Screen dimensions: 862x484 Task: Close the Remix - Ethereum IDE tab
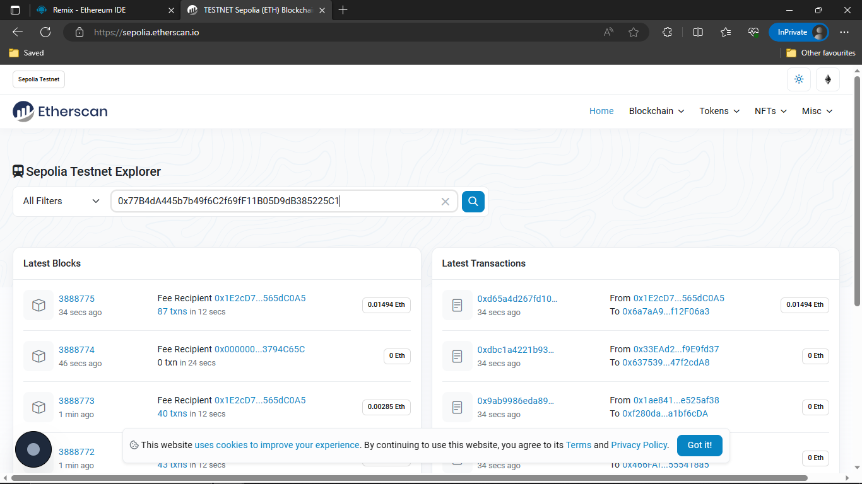[172, 10]
